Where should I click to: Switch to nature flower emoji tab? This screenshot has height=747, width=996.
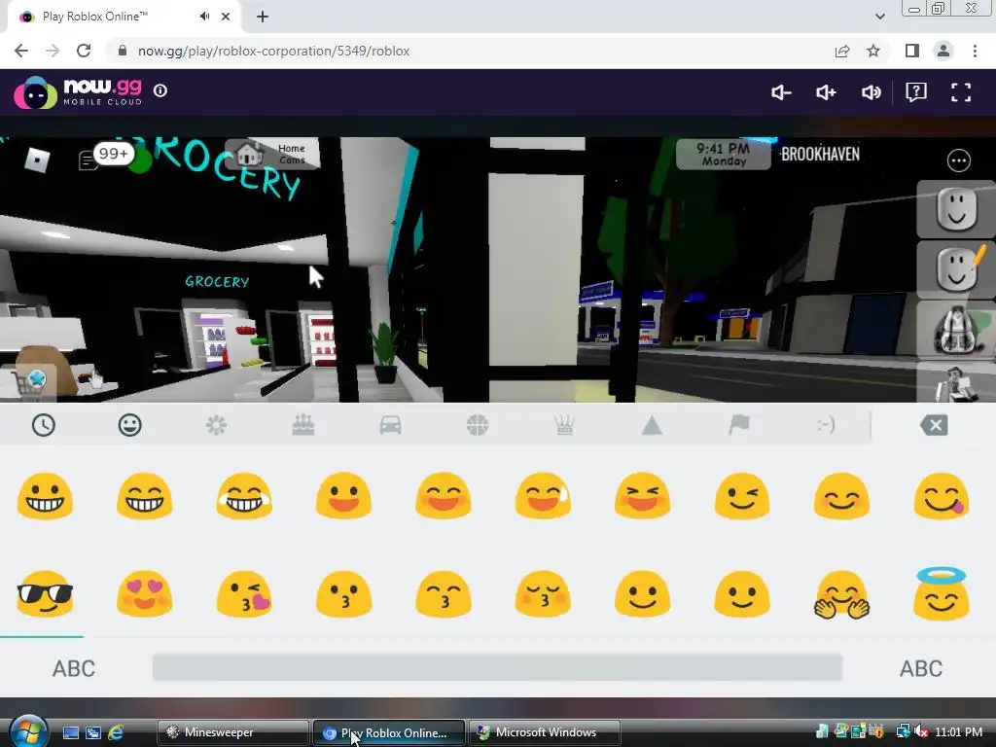click(x=216, y=425)
